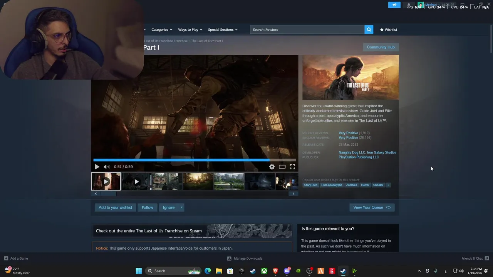This screenshot has width=493, height=277.
Task: Open PlayStation Publishing LLC publisher link
Action: [359, 157]
